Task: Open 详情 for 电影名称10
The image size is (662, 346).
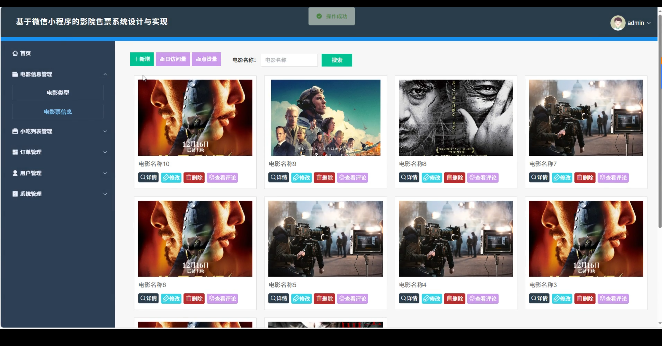Action: point(148,177)
